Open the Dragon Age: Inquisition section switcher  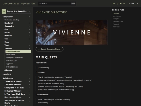(x=16, y=11)
